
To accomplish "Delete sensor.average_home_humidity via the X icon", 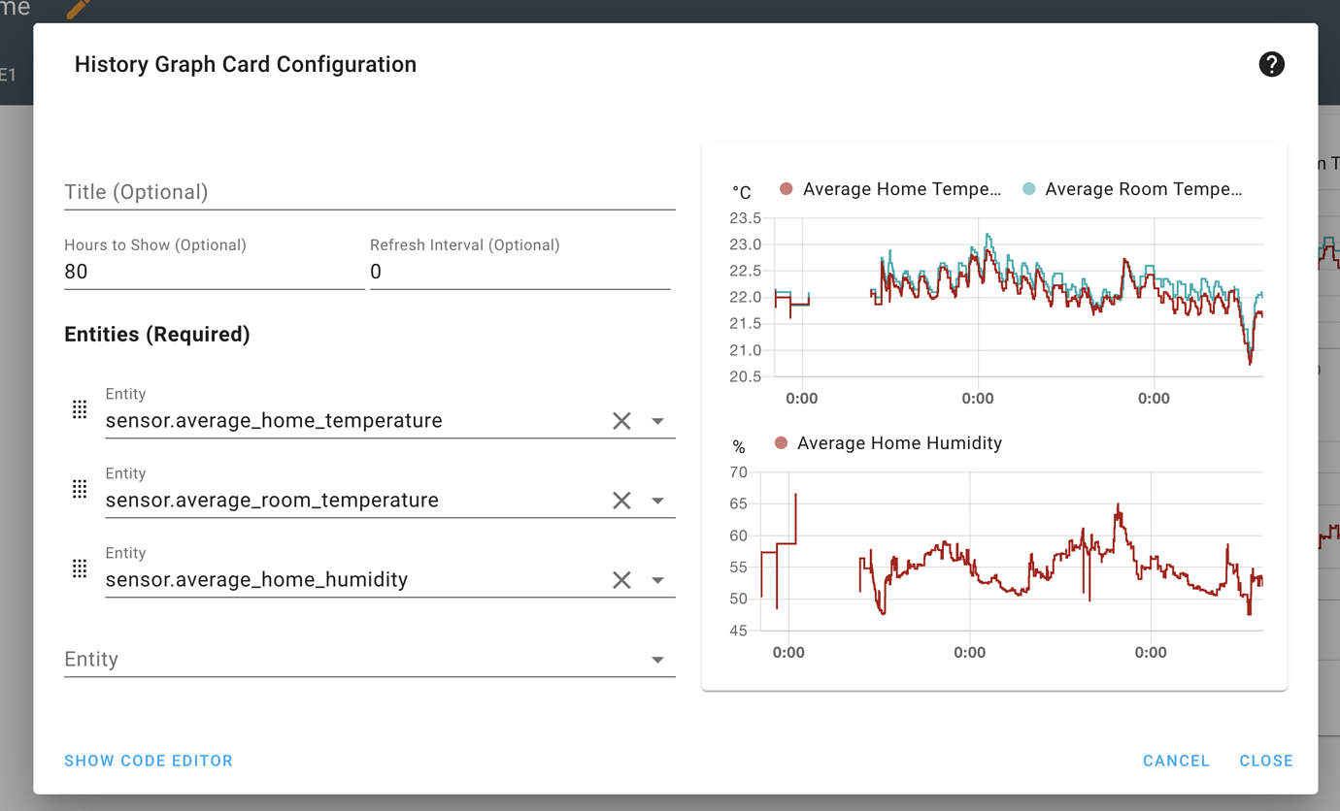I will (621, 579).
